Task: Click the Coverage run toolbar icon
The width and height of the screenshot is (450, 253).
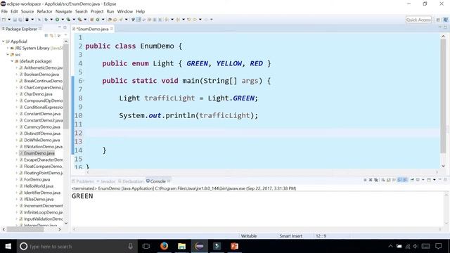Action: coord(68,20)
